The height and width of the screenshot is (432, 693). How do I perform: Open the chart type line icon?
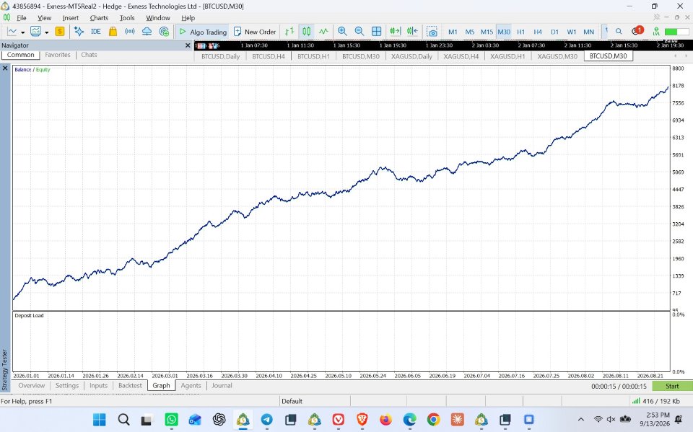click(x=12, y=31)
